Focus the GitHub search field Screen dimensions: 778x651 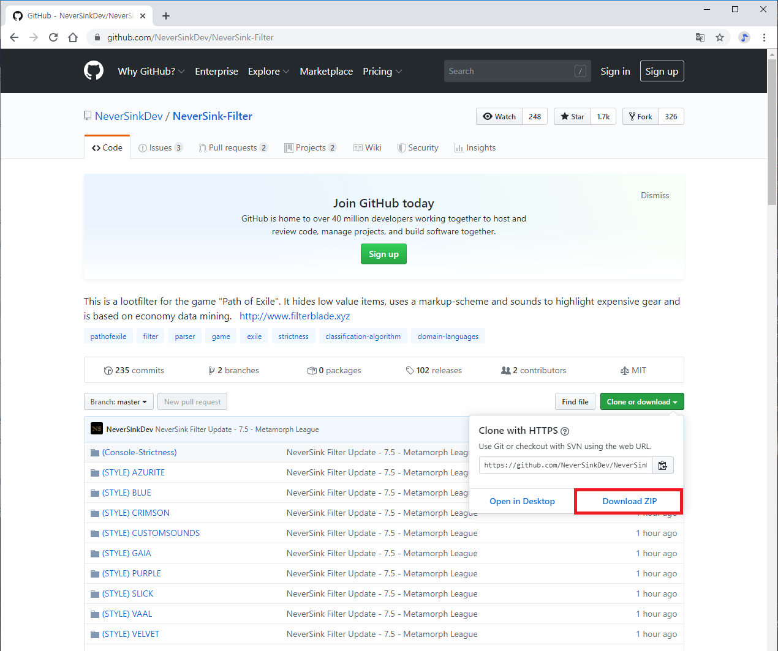pyautogui.click(x=518, y=71)
